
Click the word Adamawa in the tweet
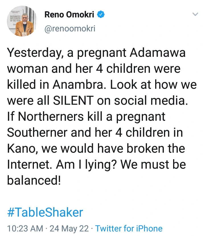pyautogui.click(x=154, y=53)
